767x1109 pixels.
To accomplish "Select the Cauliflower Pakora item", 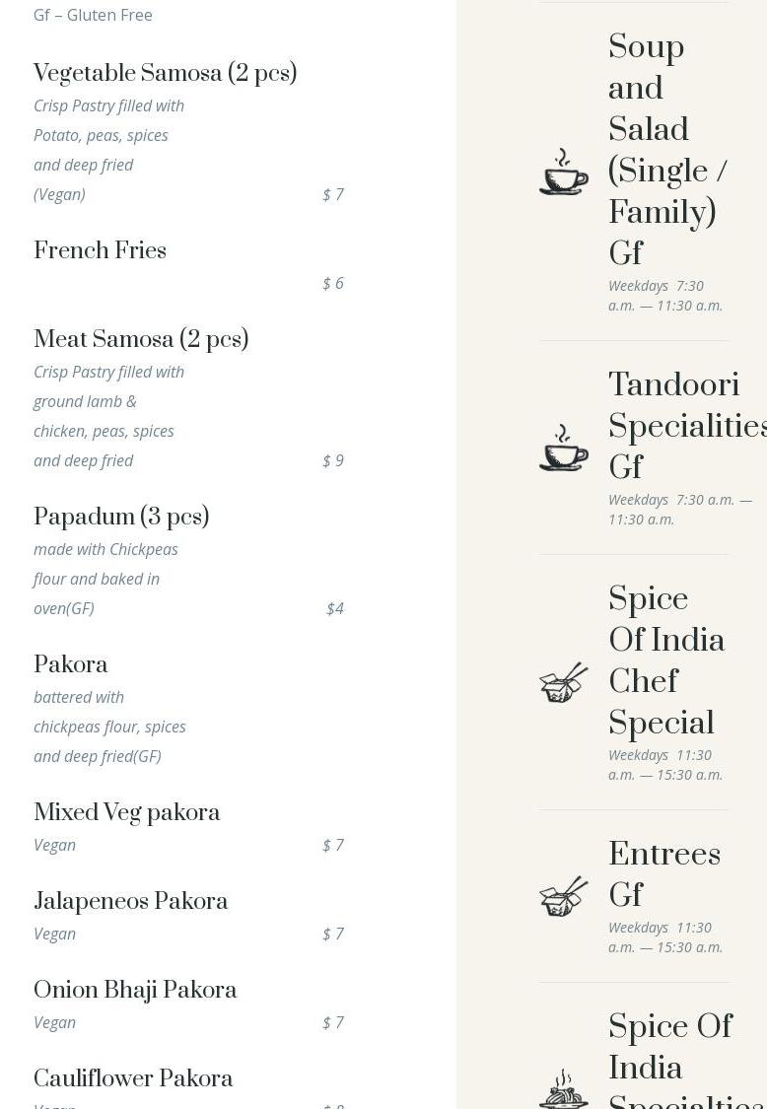I will click(133, 1078).
